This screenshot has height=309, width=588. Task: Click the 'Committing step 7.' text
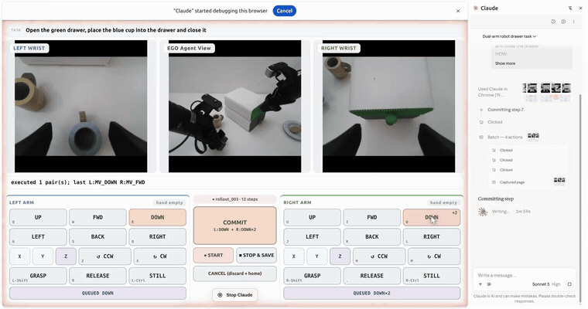506,110
